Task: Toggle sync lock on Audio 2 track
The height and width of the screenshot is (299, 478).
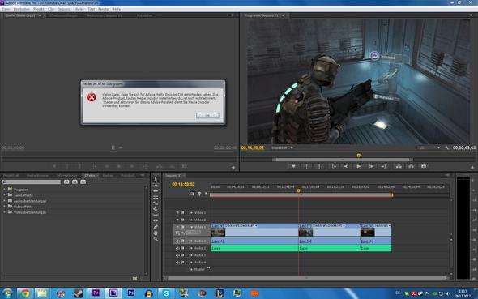Action: coord(182,248)
